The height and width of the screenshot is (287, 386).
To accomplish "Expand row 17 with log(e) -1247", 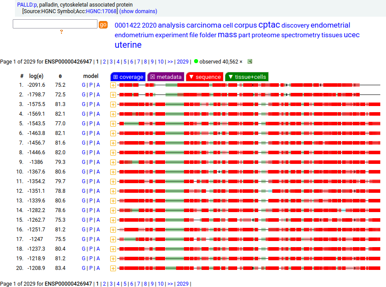I will [x=113, y=240].
